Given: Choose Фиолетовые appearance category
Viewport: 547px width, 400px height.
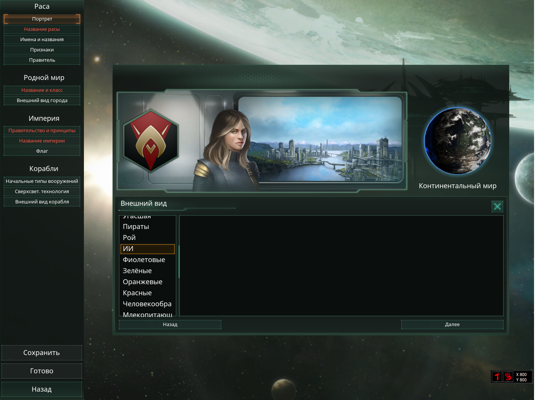Looking at the screenshot, I should click(x=148, y=260).
